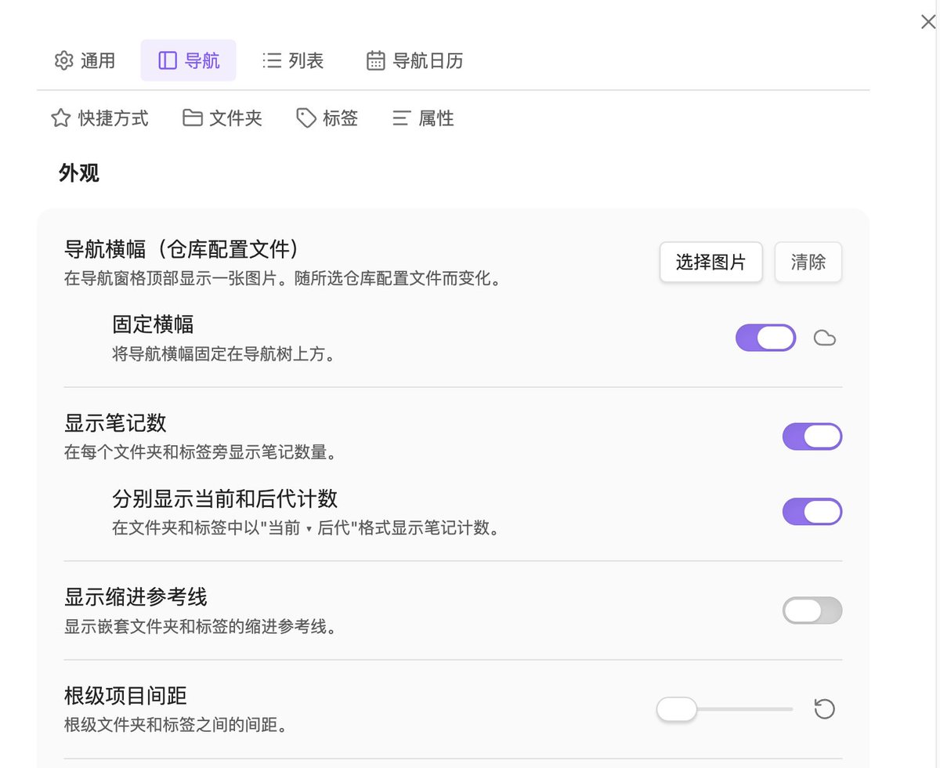Jump to the 标签 section
Viewport: 940px width, 768px height.
click(327, 118)
